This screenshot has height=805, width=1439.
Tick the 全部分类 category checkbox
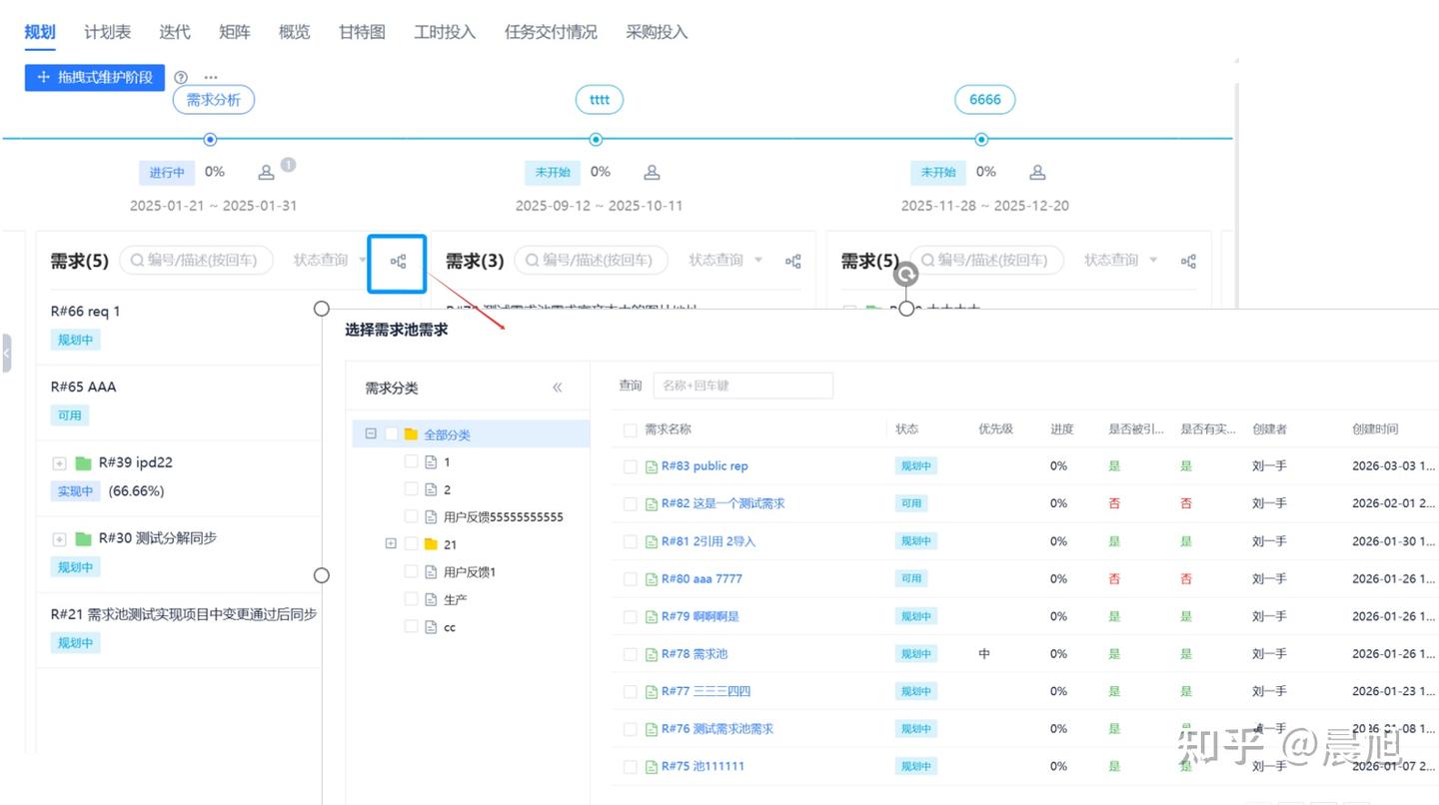pos(392,434)
